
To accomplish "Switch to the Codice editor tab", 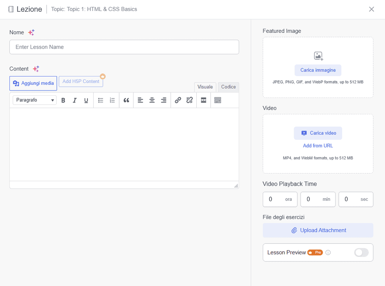I will pyautogui.click(x=228, y=87).
